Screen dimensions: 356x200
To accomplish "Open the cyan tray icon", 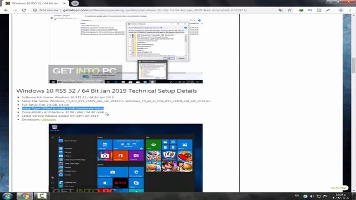I will coord(305,196).
